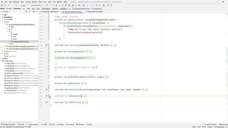Screen dimensions: 228x128
Task: Click the override gutter icon beside onActivityResult
Action: pyautogui.click(x=46, y=90)
